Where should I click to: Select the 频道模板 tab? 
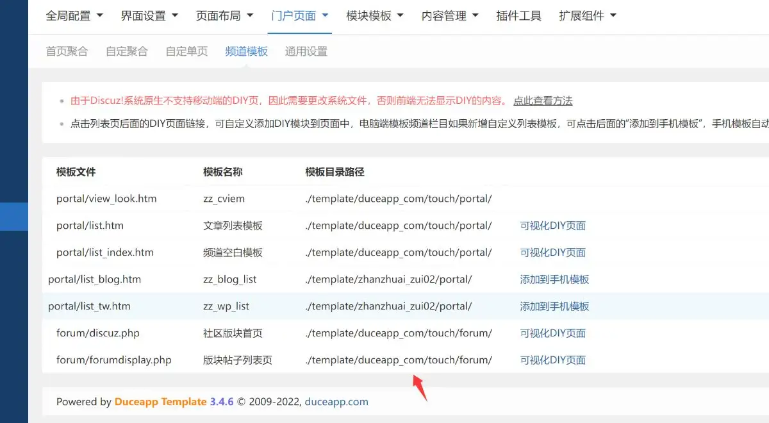click(x=246, y=51)
